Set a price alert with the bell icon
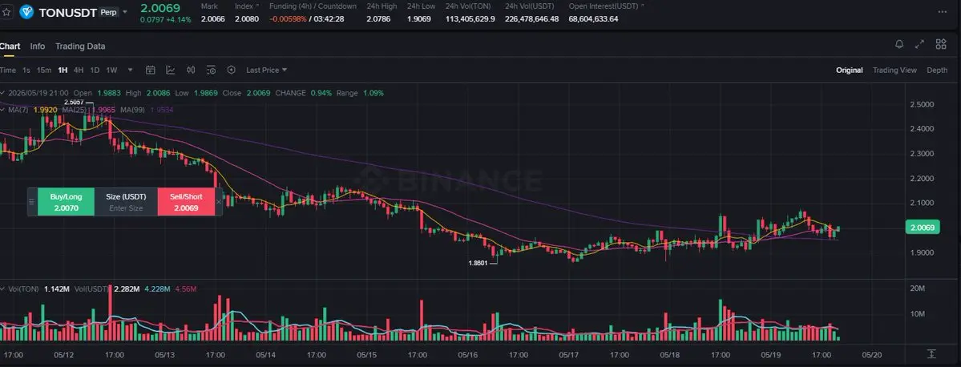Image resolution: width=961 pixels, height=367 pixels. 899,44
